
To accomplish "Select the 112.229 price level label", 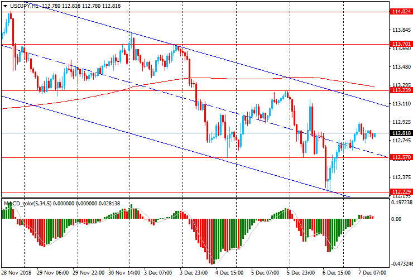I will [x=401, y=191].
